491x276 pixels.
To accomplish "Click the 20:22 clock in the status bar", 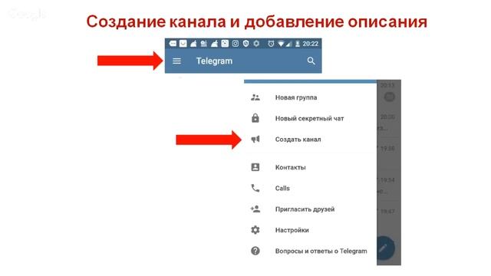I will [x=310, y=44].
